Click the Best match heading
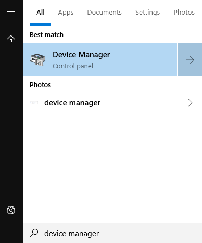The height and width of the screenshot is (243, 202). pos(47,35)
